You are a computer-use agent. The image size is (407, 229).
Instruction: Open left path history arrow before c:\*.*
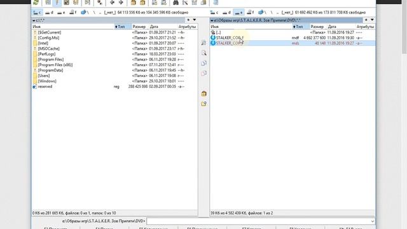tap(34, 20)
